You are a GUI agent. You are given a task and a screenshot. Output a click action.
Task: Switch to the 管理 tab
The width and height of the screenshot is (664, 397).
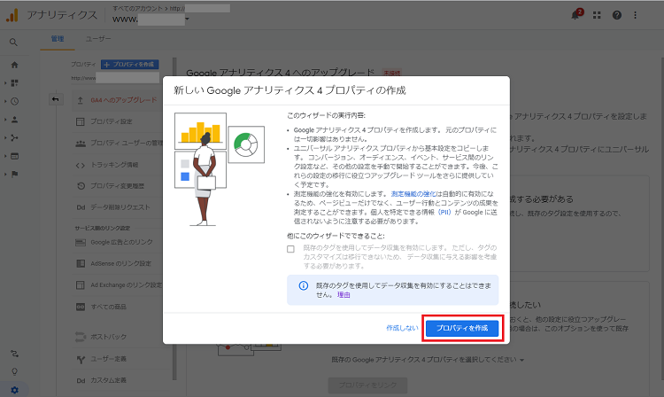tap(58, 39)
